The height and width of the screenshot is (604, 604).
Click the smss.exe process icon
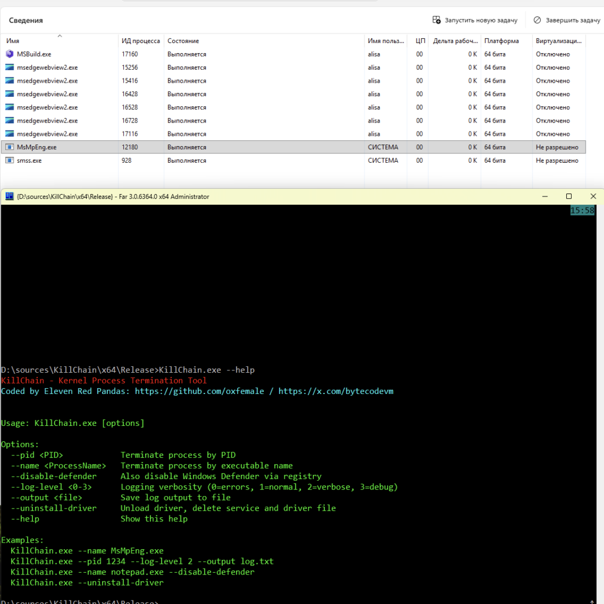point(9,160)
